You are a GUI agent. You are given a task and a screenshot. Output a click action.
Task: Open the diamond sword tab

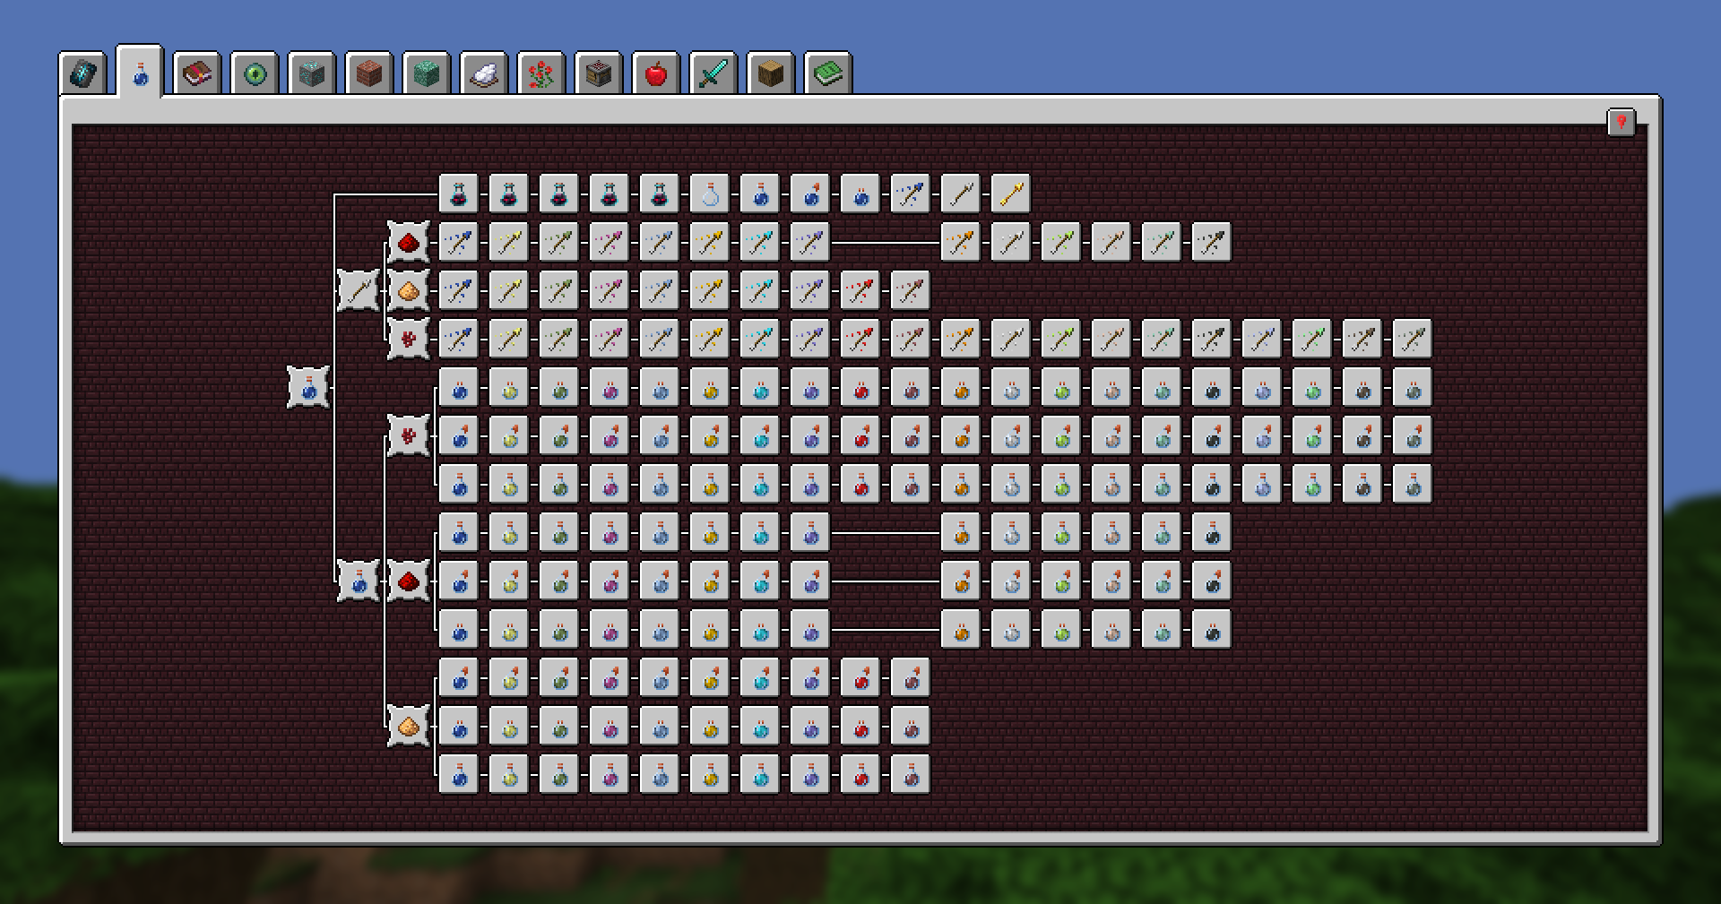coord(713,73)
